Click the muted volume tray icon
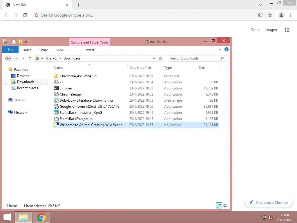Viewport: 297px width, 223px height. pos(271,217)
